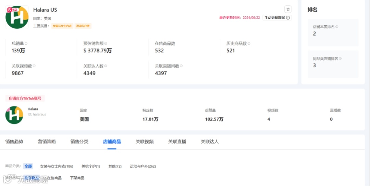Click info icon next to 关联视频数
370x186 pixels.
tap(34, 66)
